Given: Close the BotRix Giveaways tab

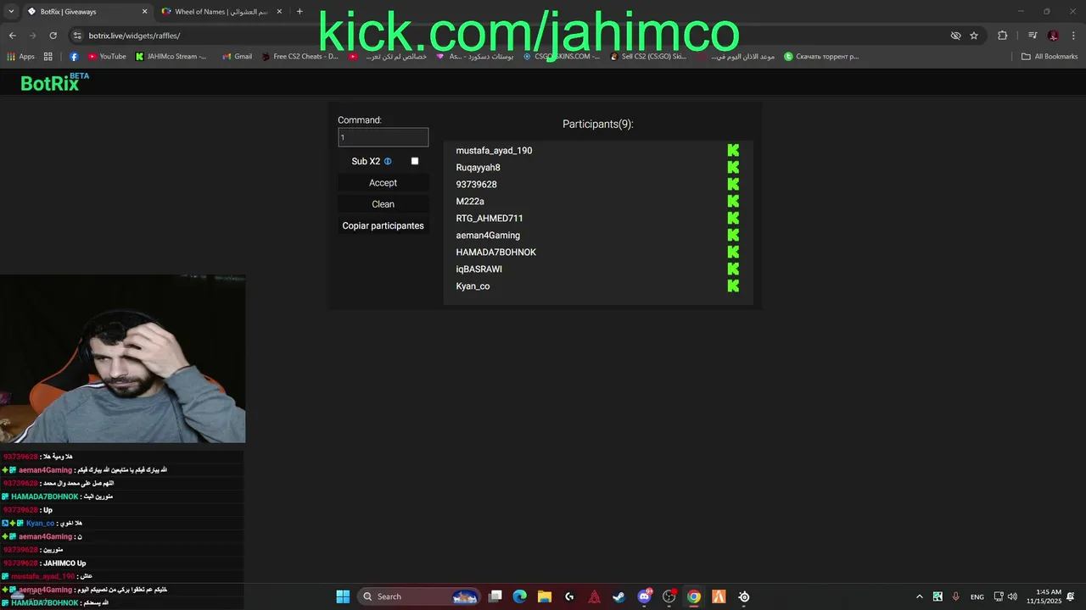Looking at the screenshot, I should click(144, 12).
